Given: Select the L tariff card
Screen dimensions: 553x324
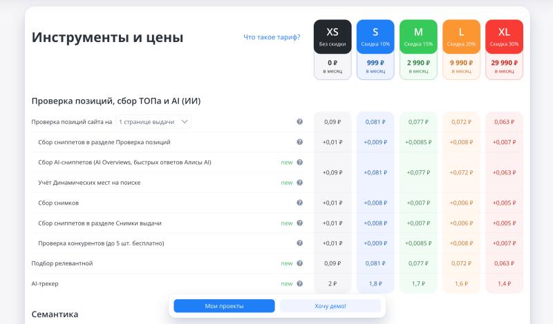Looking at the screenshot, I should point(461,37).
